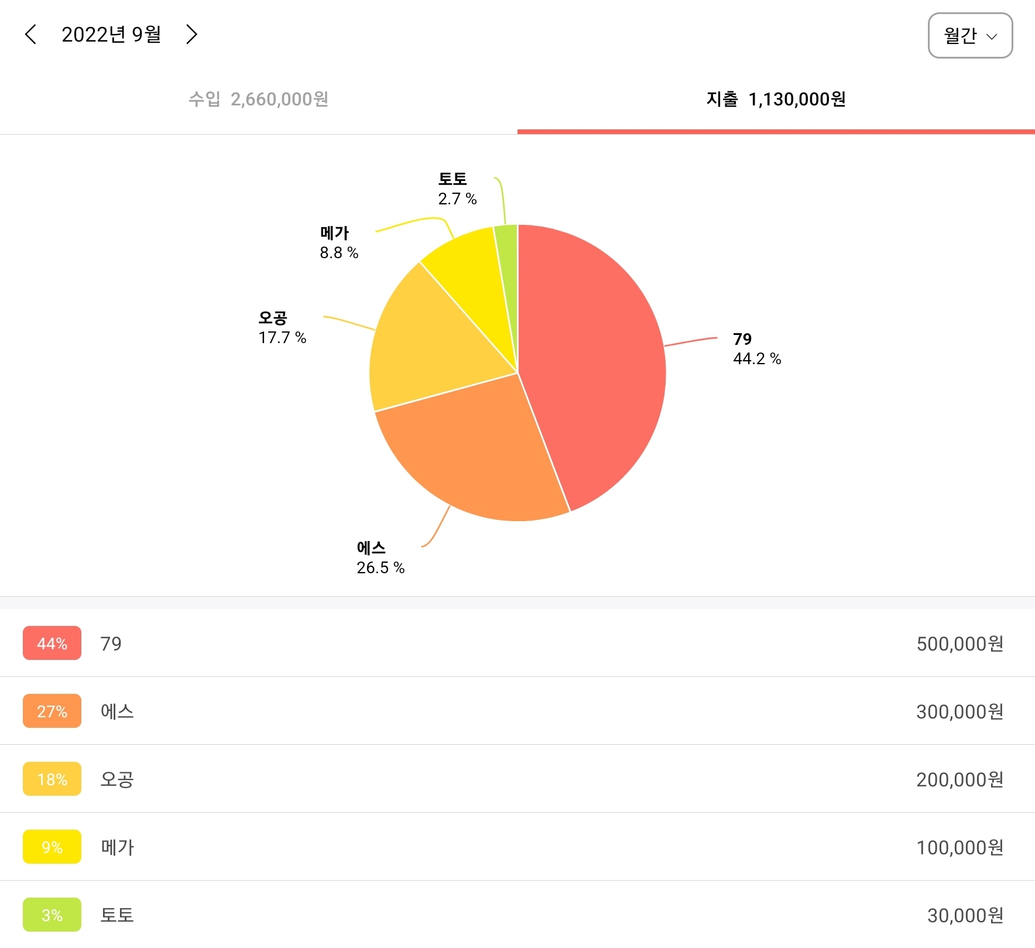This screenshot has height=948, width=1035.
Task: Open the 월간 period dropdown
Action: coord(970,36)
